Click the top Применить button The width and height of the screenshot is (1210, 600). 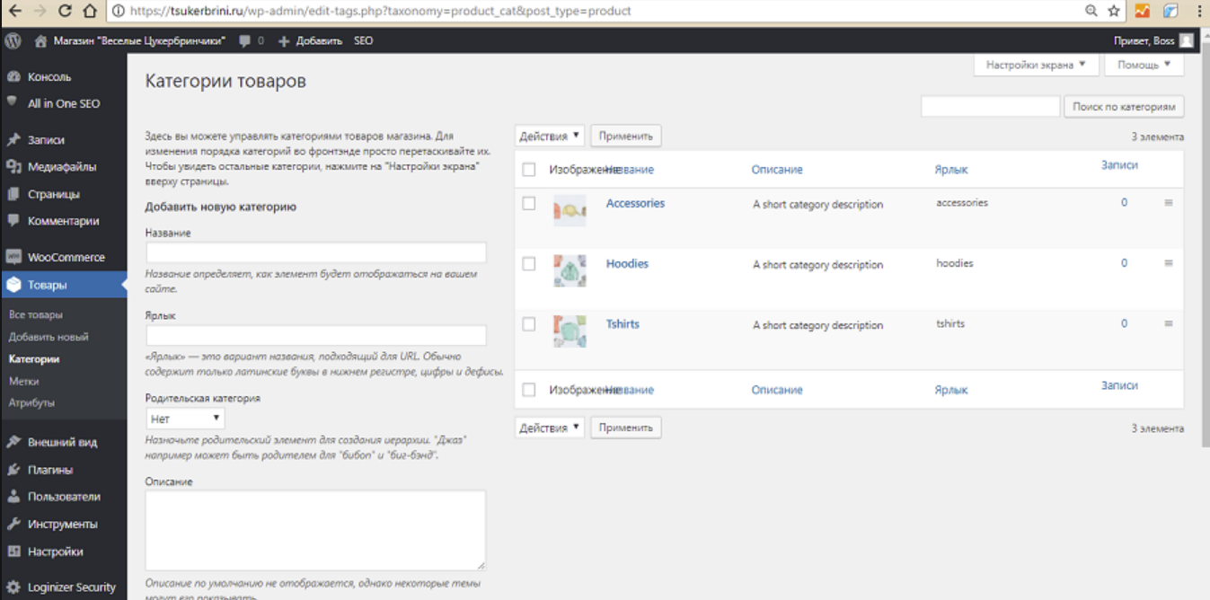coord(626,137)
